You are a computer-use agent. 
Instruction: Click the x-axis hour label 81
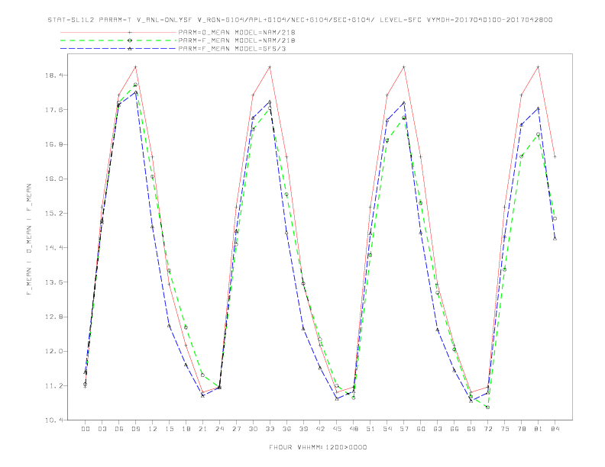(x=539, y=429)
